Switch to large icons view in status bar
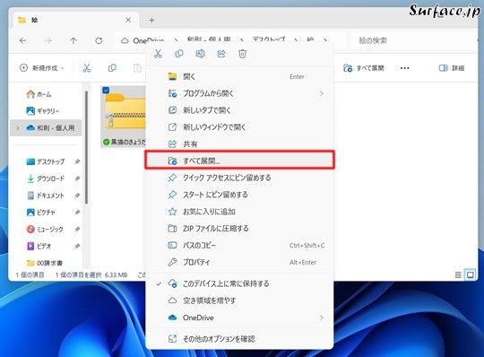 [x=471, y=274]
